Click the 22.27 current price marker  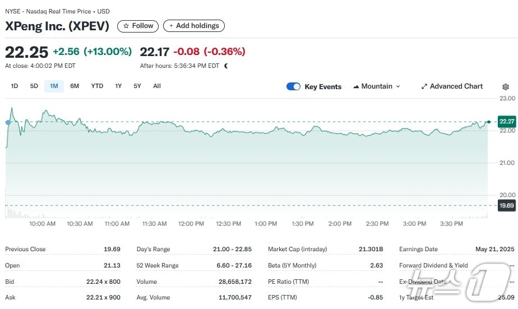(507, 122)
